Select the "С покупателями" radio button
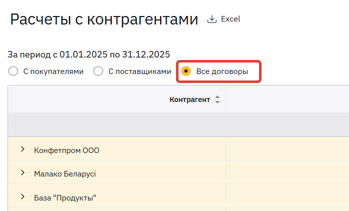Image resolution: width=349 pixels, height=211 pixels. point(13,71)
